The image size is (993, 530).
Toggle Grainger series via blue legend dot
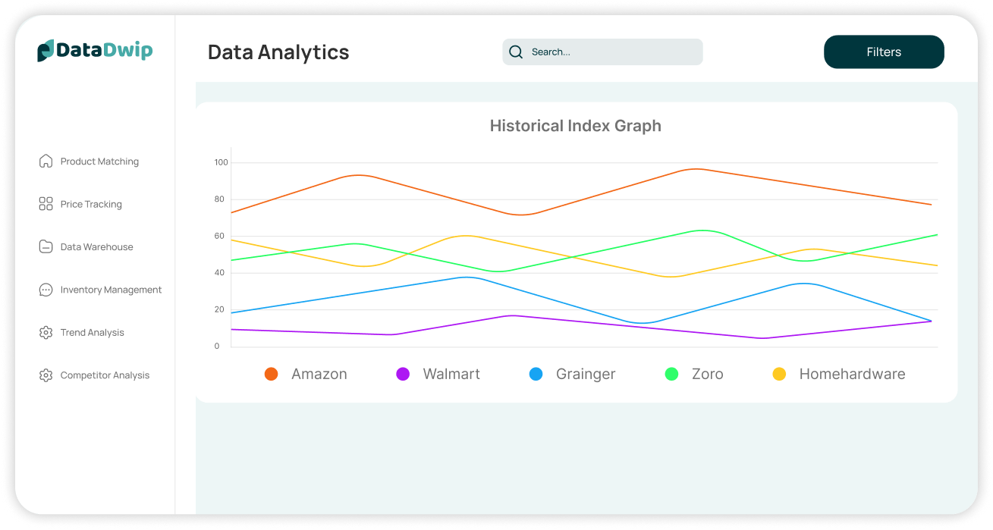[x=536, y=374]
